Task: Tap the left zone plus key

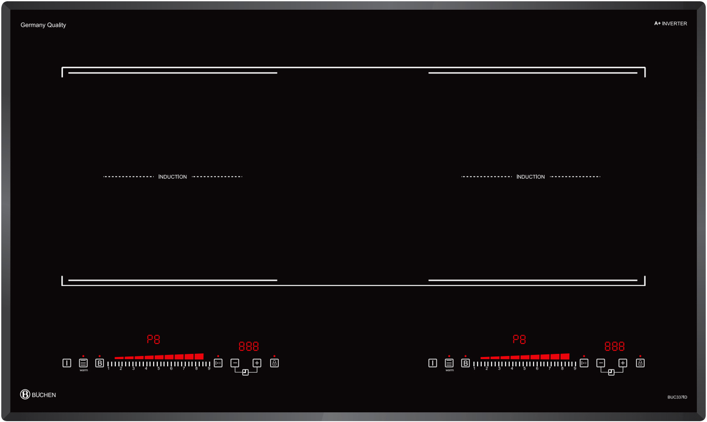Action: (x=257, y=363)
